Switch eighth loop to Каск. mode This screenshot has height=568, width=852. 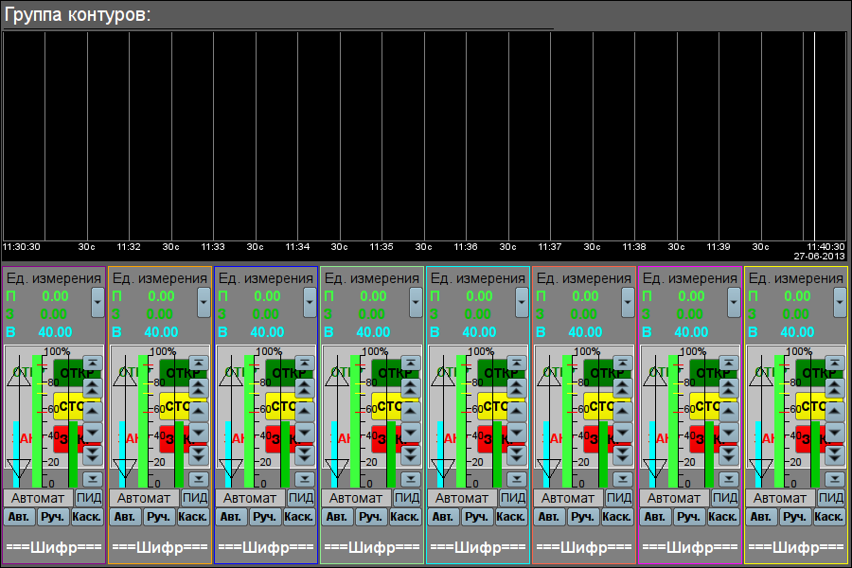(829, 517)
